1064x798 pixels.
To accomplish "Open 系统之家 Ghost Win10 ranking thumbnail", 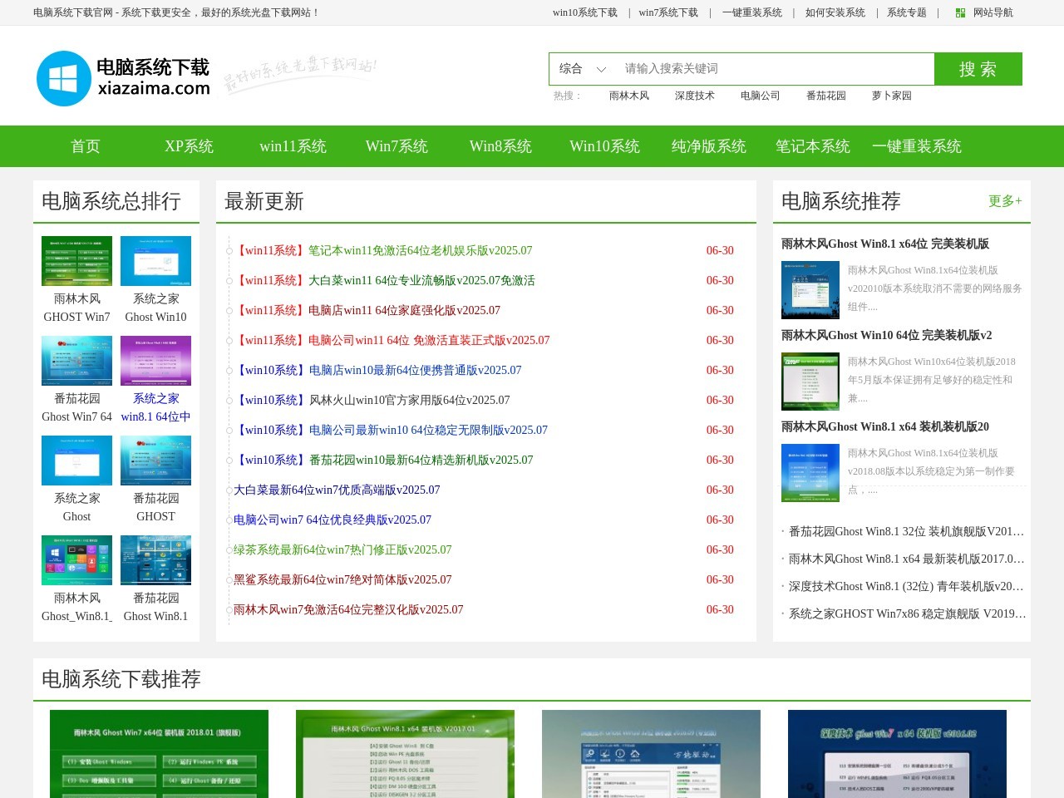I will click(155, 261).
